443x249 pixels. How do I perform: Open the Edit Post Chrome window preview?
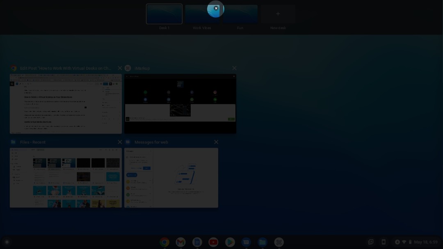tap(66, 104)
